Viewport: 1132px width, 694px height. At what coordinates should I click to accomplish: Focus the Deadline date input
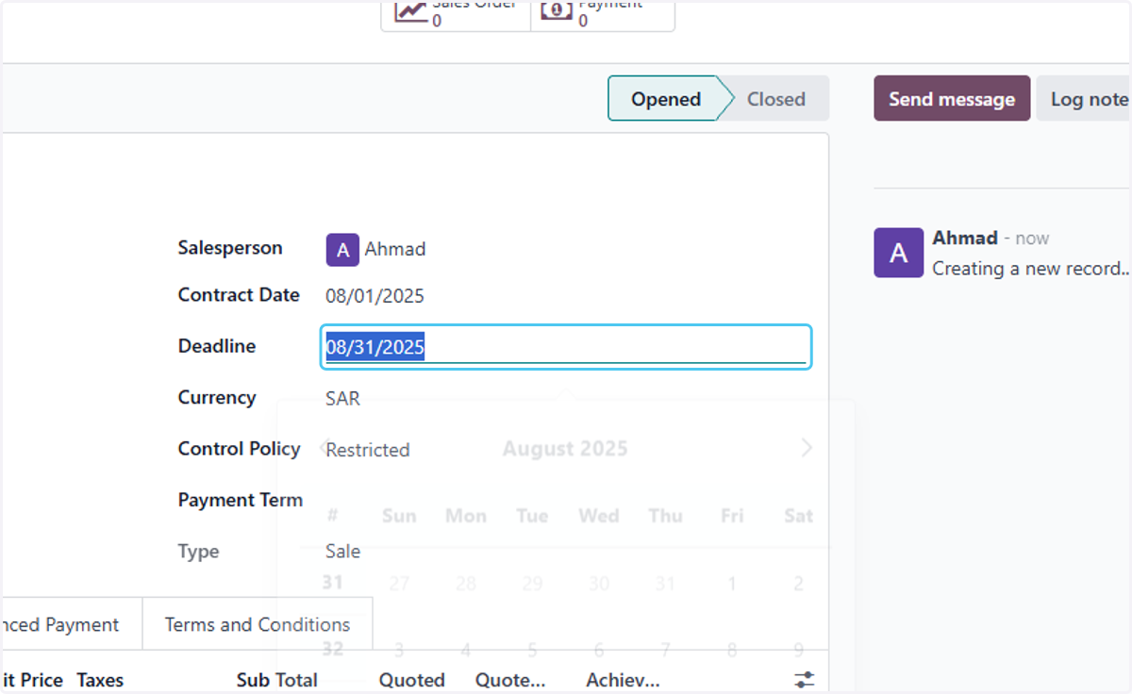tap(565, 347)
